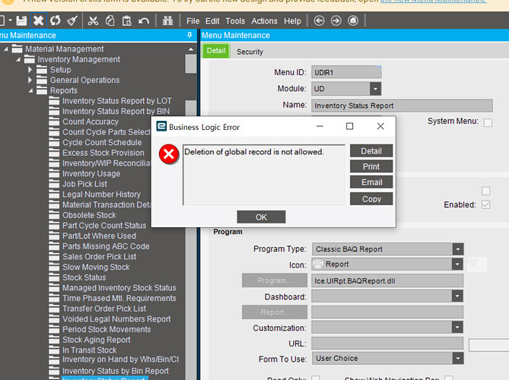
Task: Toggle the System Menu checkbox
Action: [x=488, y=122]
